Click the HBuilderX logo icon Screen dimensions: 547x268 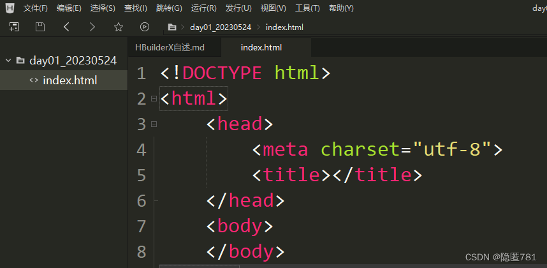click(x=10, y=8)
